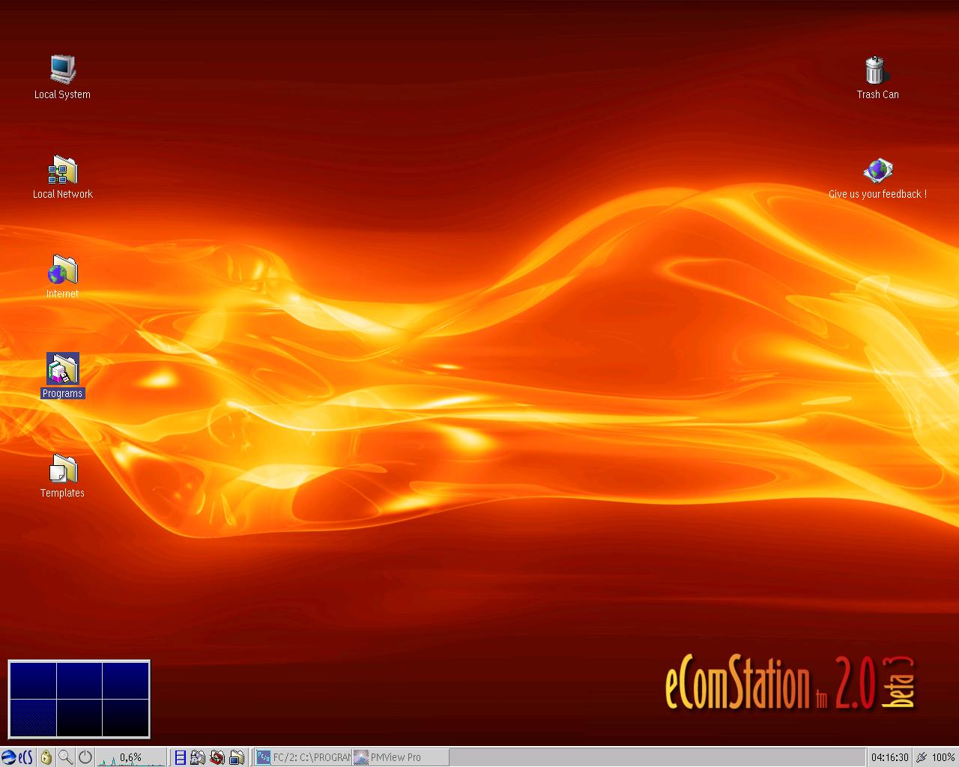Click the padlock lockup icon in taskbar
The image size is (959, 767).
(46, 757)
